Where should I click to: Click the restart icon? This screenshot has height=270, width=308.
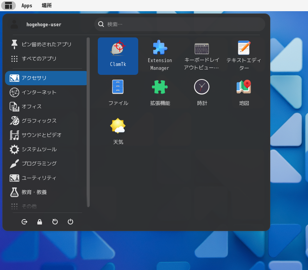coord(55,222)
